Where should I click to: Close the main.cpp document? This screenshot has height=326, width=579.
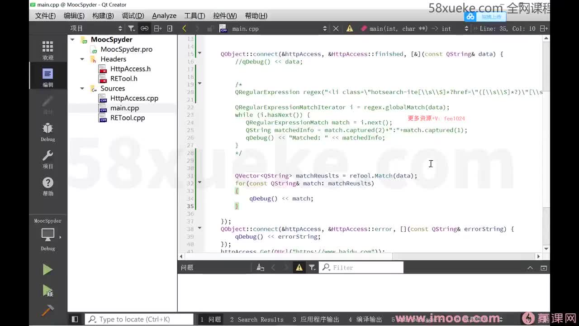[x=336, y=28]
